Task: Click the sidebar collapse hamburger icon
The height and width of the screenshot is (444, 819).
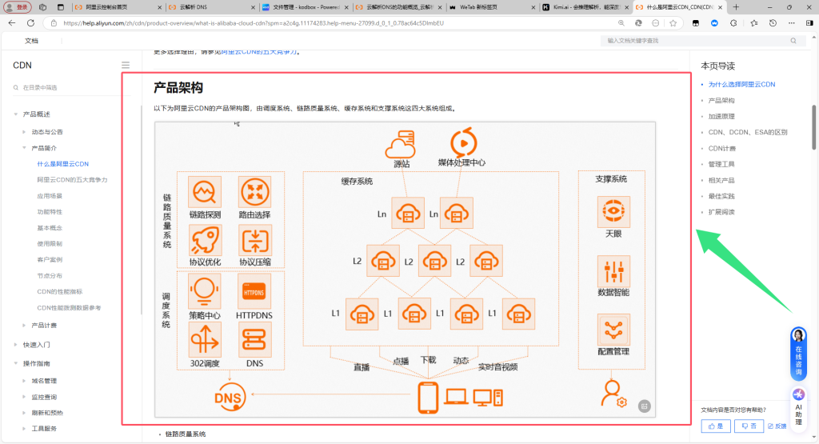Action: (126, 65)
